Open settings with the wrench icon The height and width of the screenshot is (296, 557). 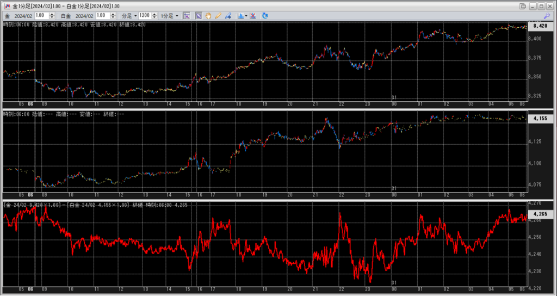click(x=547, y=16)
